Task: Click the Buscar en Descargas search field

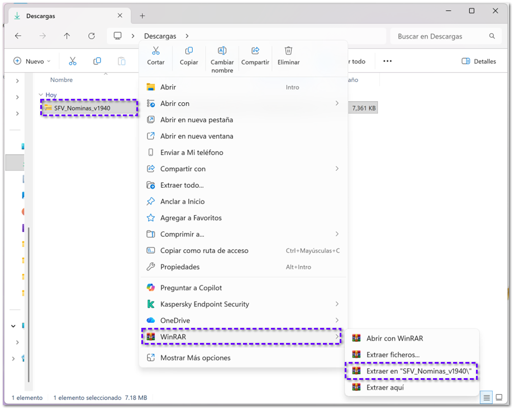Action: tap(441, 36)
